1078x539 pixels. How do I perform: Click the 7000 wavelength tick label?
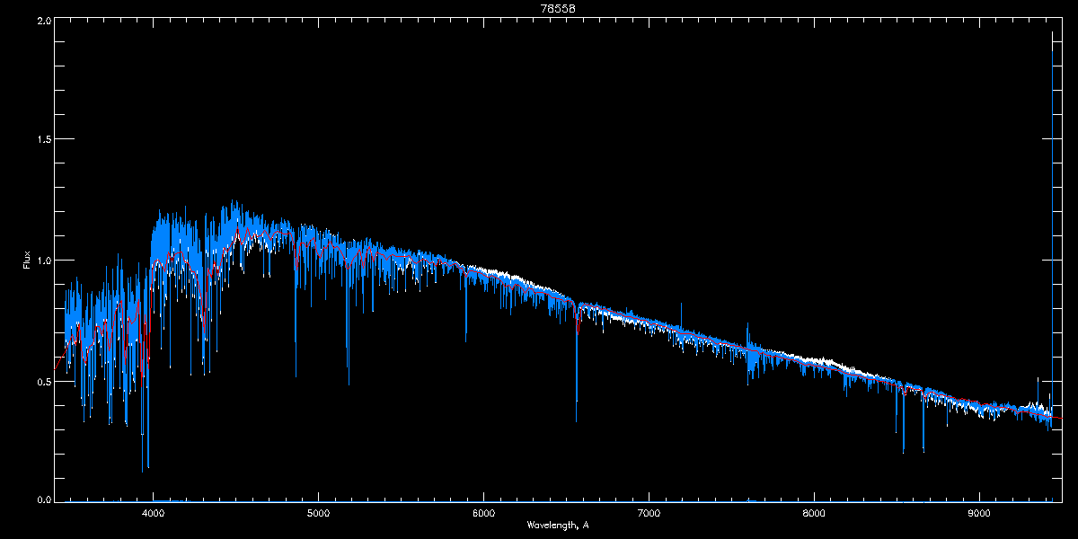pyautogui.click(x=649, y=513)
